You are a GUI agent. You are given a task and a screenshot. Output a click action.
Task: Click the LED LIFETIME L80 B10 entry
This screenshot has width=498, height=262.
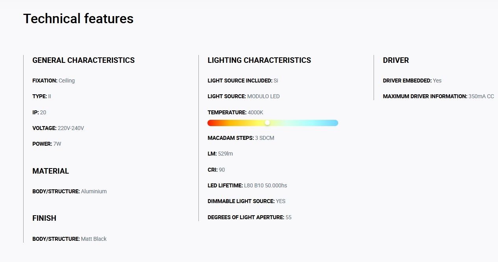tap(247, 185)
